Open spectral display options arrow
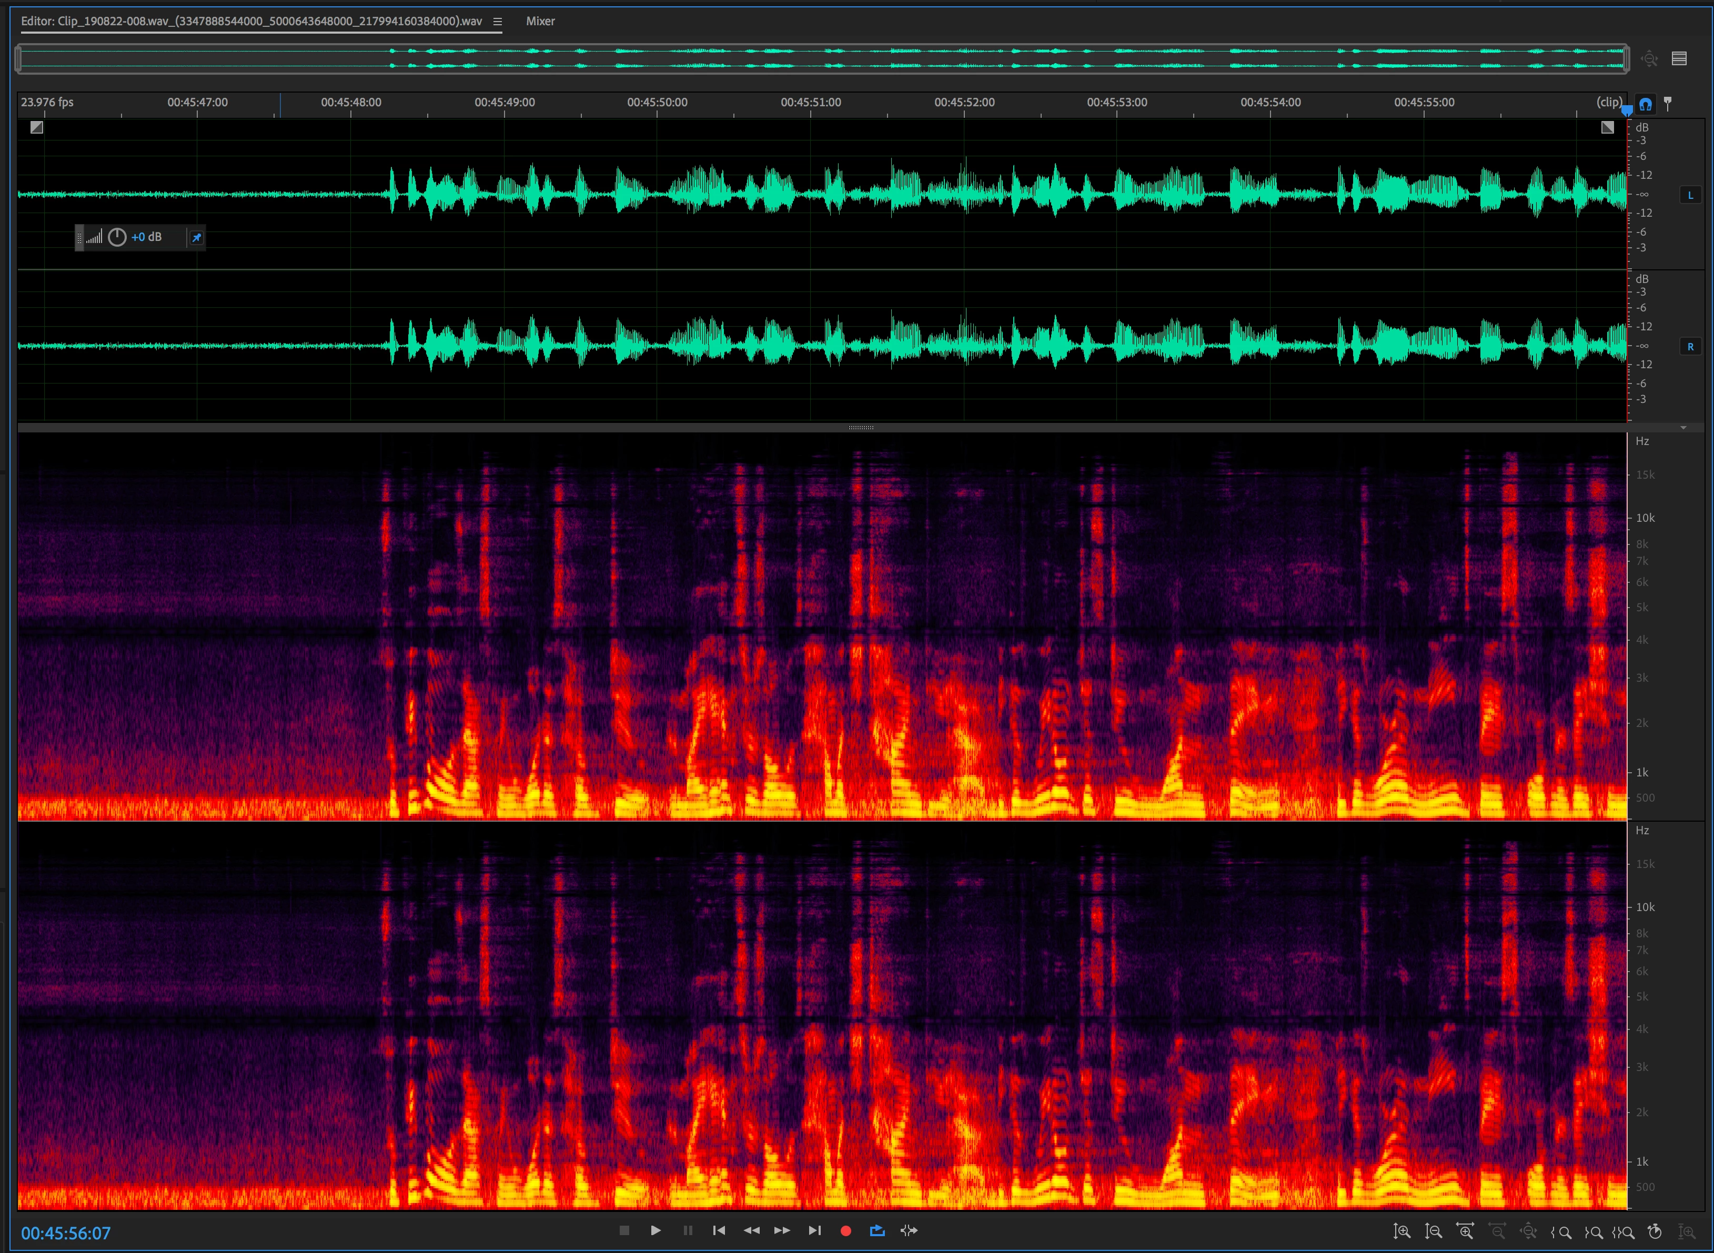The height and width of the screenshot is (1253, 1714). tap(1683, 428)
